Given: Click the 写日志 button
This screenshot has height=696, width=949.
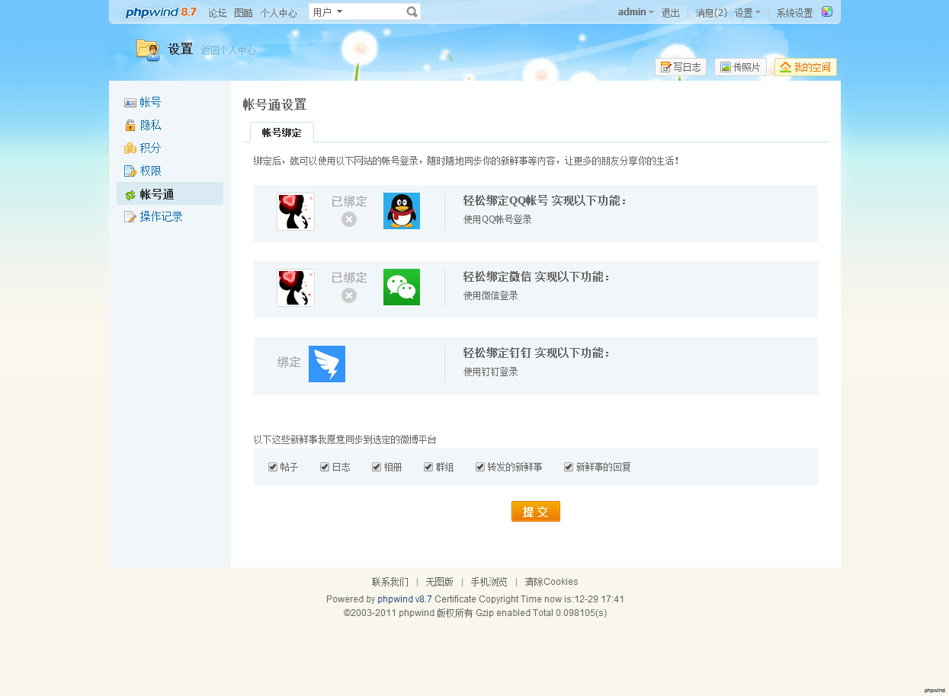Looking at the screenshot, I should coord(680,67).
